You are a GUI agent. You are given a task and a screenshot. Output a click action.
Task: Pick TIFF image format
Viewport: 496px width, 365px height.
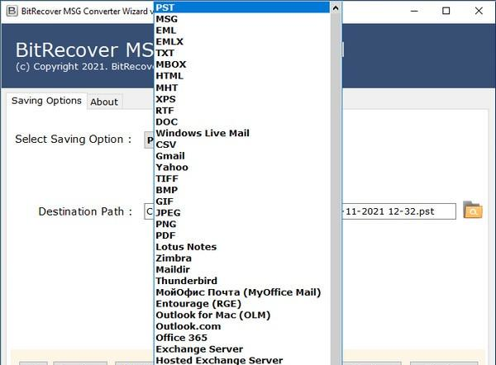pyautogui.click(x=242, y=178)
